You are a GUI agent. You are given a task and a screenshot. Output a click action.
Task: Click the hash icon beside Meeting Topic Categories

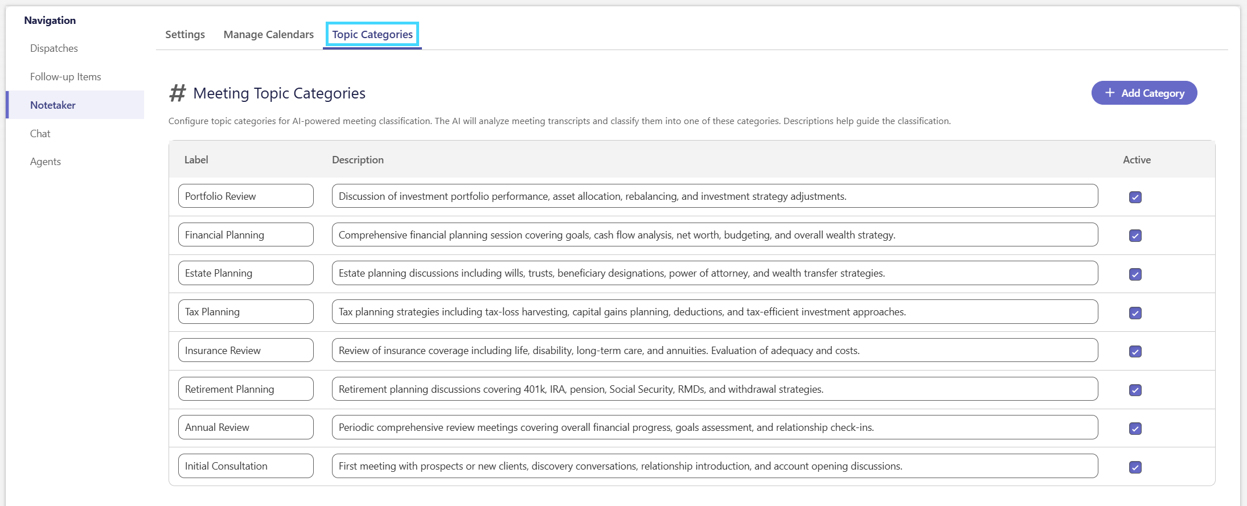[178, 93]
